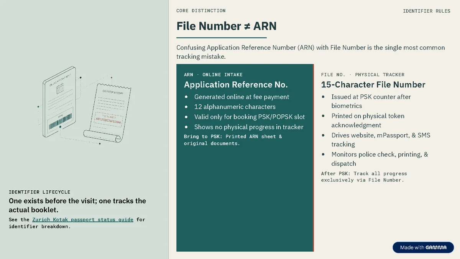Select the 'FILE NO. · PHYSICAL TRACKER' label
The width and height of the screenshot is (460, 259).
pyautogui.click(x=363, y=74)
